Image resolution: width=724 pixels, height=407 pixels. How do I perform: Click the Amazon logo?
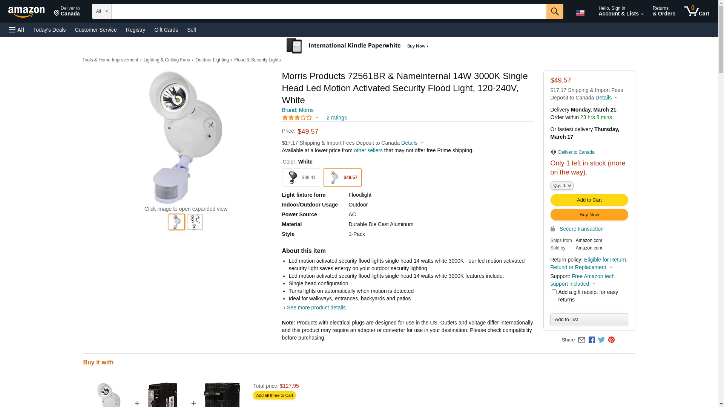26,12
